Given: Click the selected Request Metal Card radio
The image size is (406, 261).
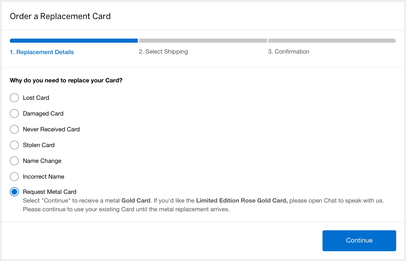Looking at the screenshot, I should [14, 192].
